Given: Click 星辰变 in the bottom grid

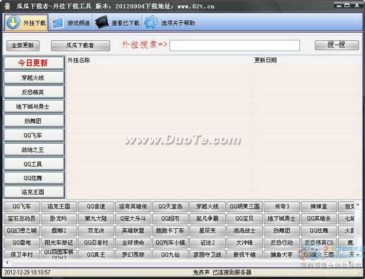Looking at the screenshot, I should [207, 231].
